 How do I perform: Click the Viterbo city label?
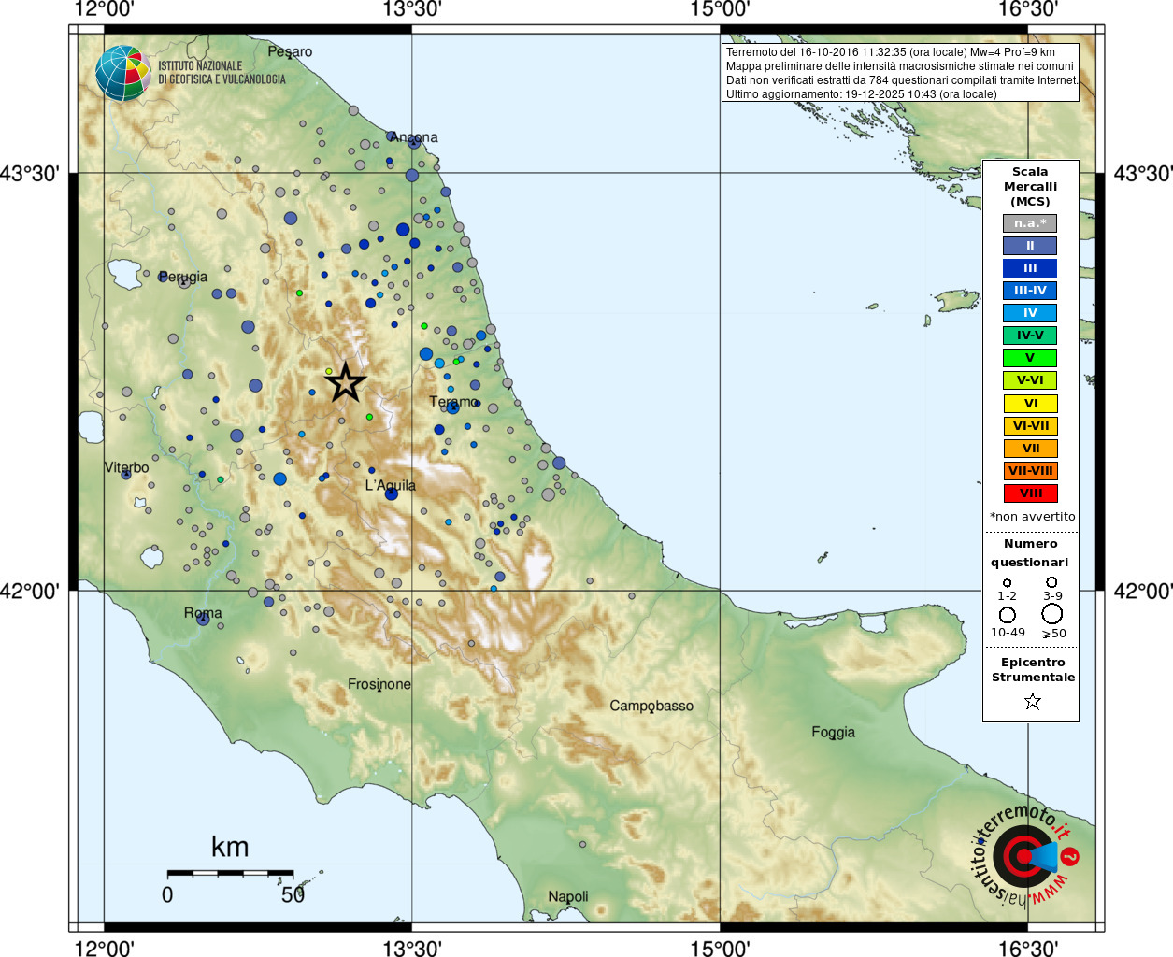tap(126, 467)
